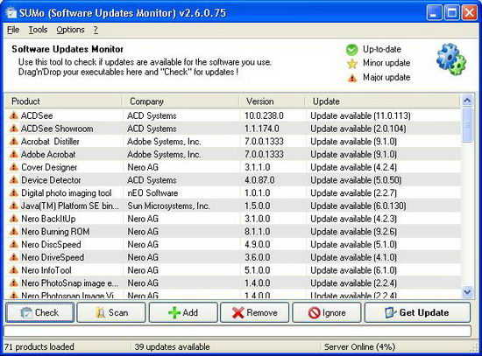
Task: Click the Add button
Action: click(183, 312)
